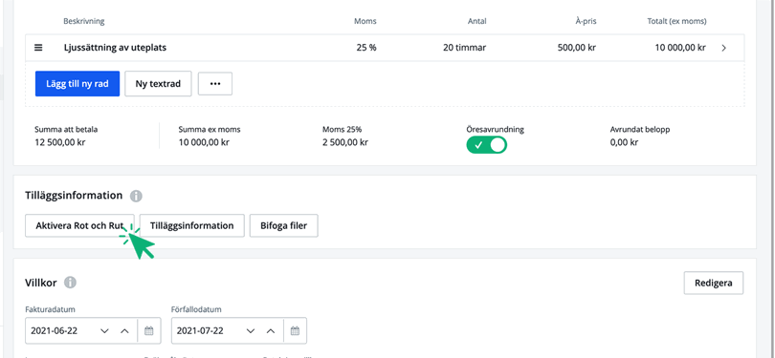The image size is (775, 358).
Task: Increase Förfallodatum with the up chevron
Action: [271, 331]
